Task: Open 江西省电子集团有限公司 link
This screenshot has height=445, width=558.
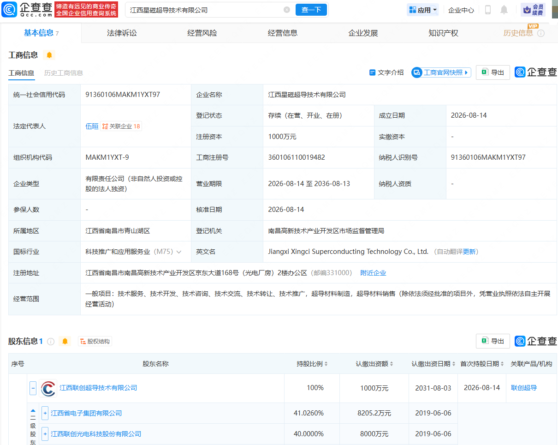Action: 86,413
